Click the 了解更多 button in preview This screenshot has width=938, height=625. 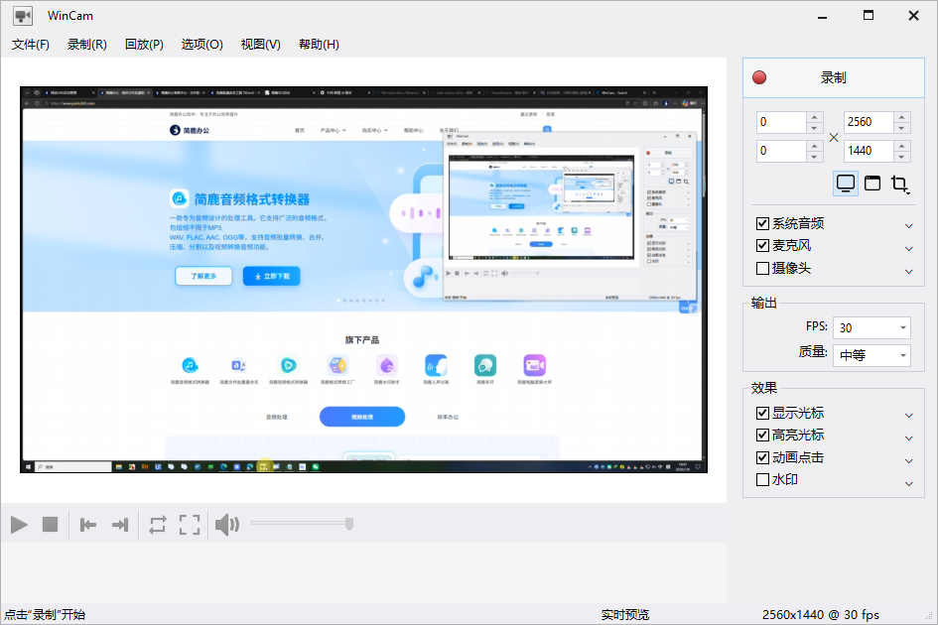[x=203, y=276]
